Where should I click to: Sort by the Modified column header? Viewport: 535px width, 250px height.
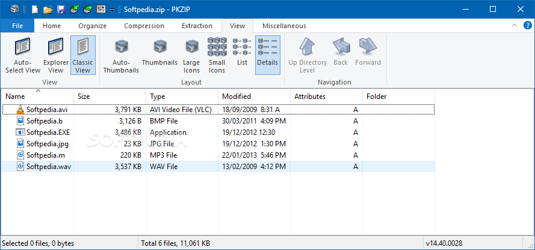254,97
